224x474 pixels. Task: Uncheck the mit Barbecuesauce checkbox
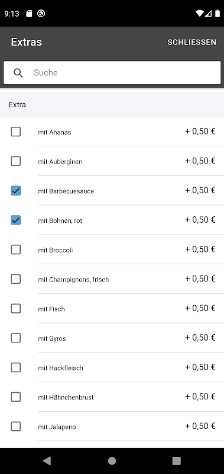click(x=16, y=191)
